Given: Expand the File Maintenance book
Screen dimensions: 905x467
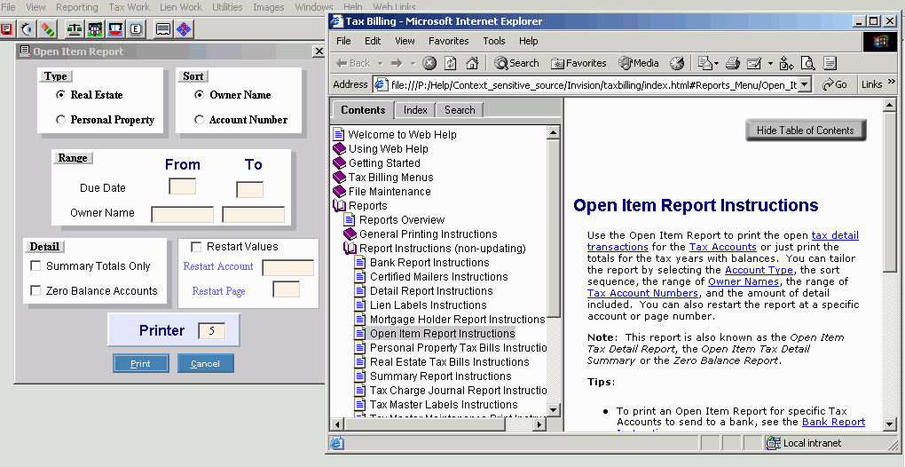Looking at the screenshot, I should pyautogui.click(x=339, y=191).
